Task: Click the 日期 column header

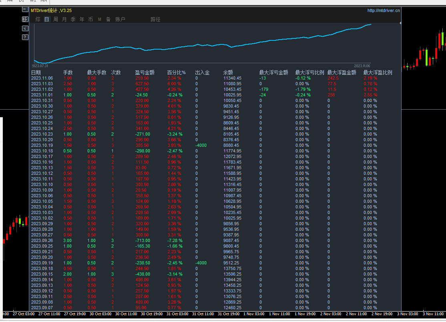Action: pos(36,73)
